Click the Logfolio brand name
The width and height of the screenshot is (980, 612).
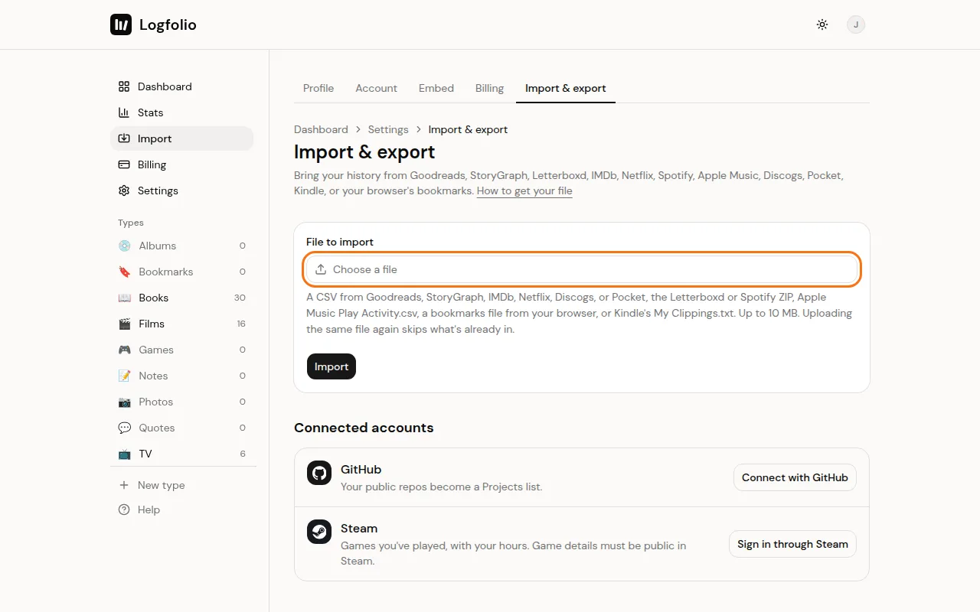pyautogui.click(x=168, y=24)
